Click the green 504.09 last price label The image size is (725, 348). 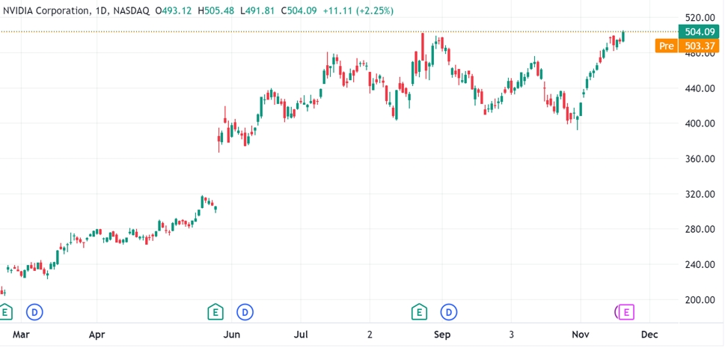[699, 32]
